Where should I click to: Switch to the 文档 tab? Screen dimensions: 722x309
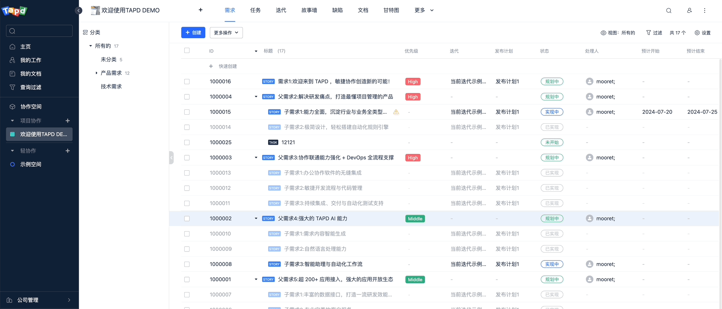363,10
